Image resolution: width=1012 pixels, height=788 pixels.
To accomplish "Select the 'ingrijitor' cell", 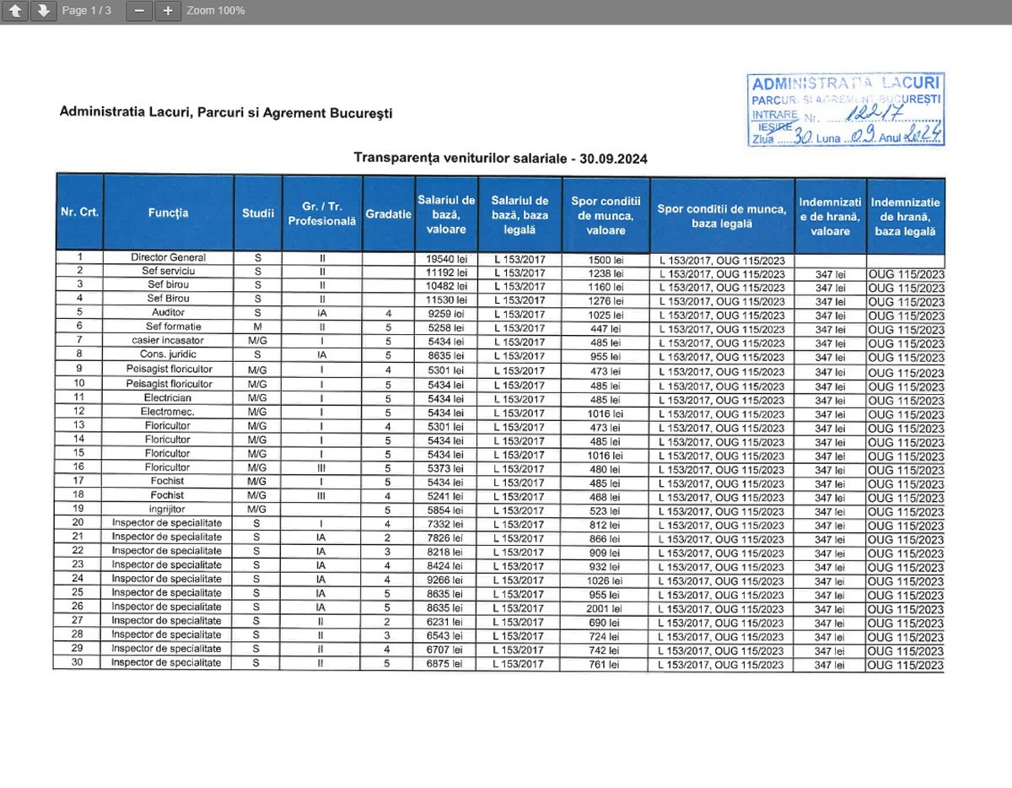I will point(169,510).
